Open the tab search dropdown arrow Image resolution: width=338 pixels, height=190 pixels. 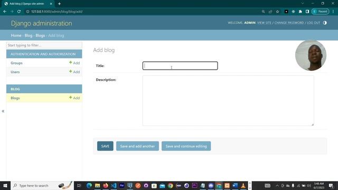click(303, 4)
